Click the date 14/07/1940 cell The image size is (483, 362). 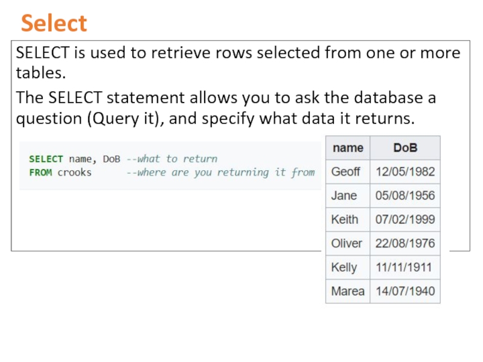tap(405, 291)
